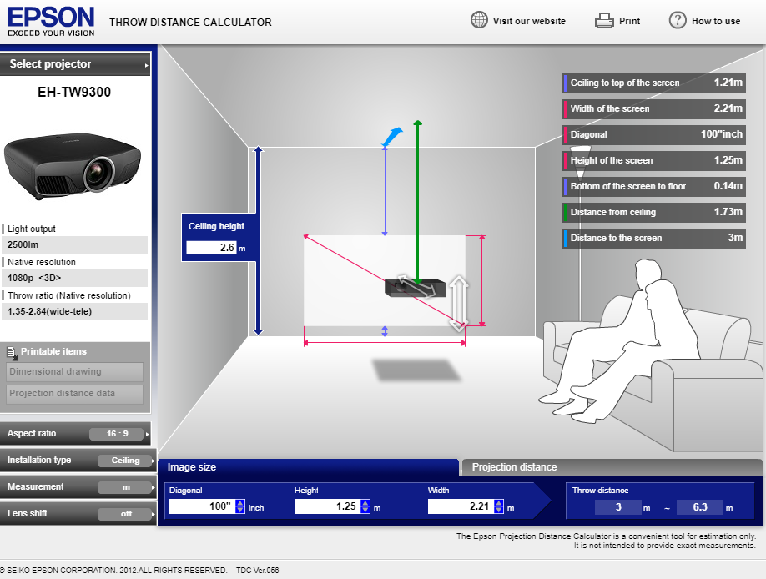Click Distance from ceiling row
This screenshot has height=579, width=766.
coord(654,213)
